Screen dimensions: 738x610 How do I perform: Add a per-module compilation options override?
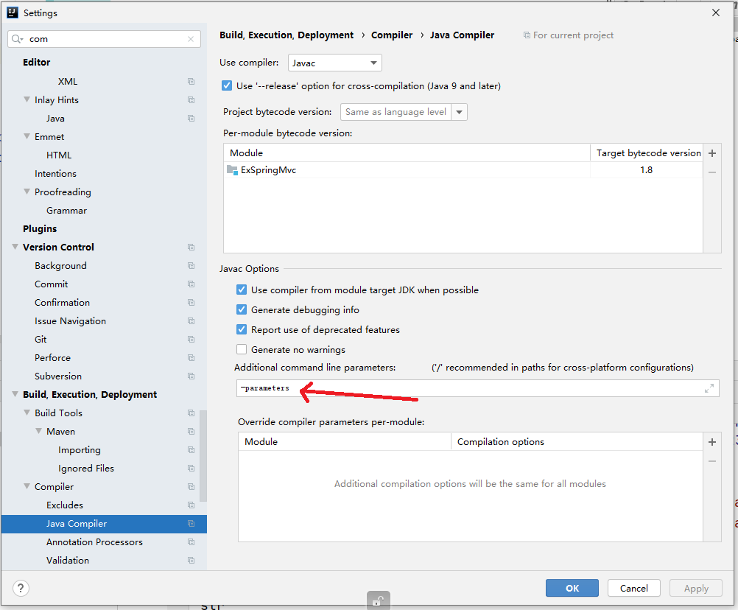(712, 441)
